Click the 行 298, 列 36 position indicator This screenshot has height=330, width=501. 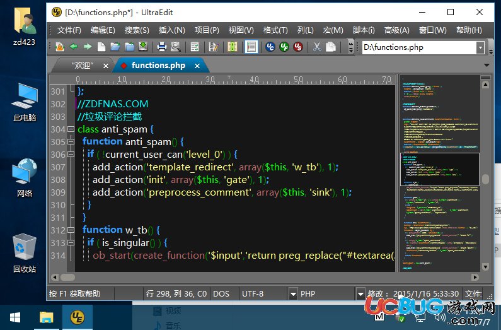click(x=176, y=293)
